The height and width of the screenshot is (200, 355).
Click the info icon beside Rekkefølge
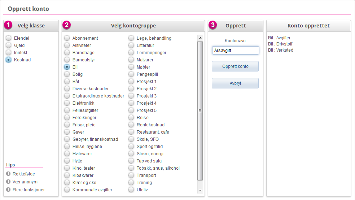pyautogui.click(x=8, y=174)
